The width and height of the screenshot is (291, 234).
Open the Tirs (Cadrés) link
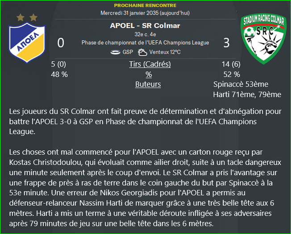click(x=150, y=64)
